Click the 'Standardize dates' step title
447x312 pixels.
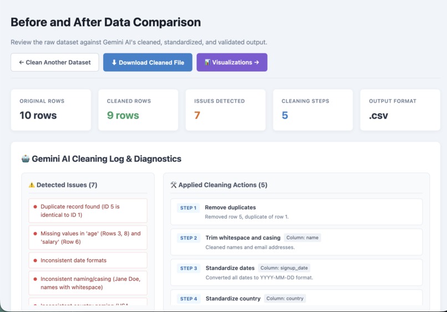click(x=230, y=268)
